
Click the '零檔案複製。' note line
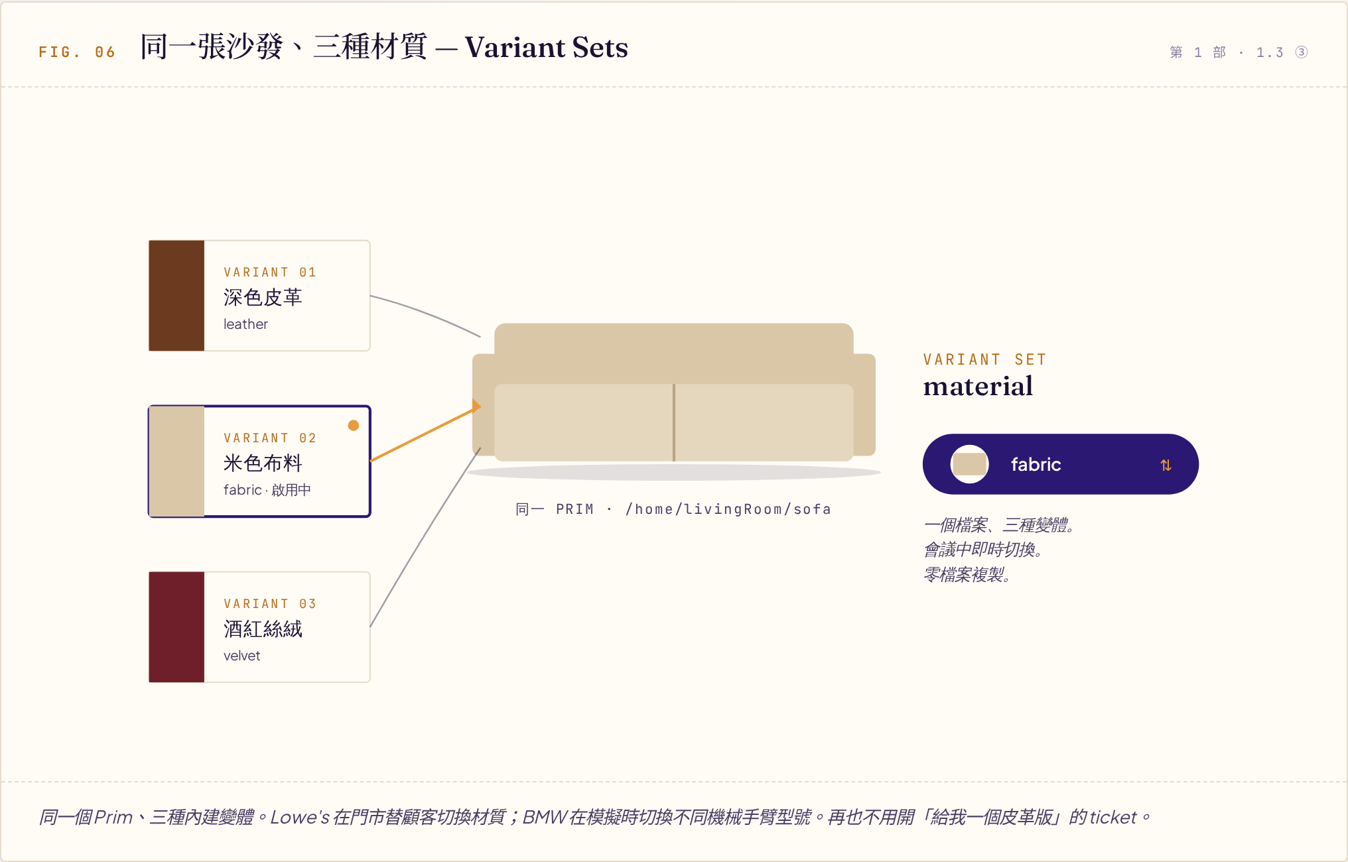(x=967, y=575)
